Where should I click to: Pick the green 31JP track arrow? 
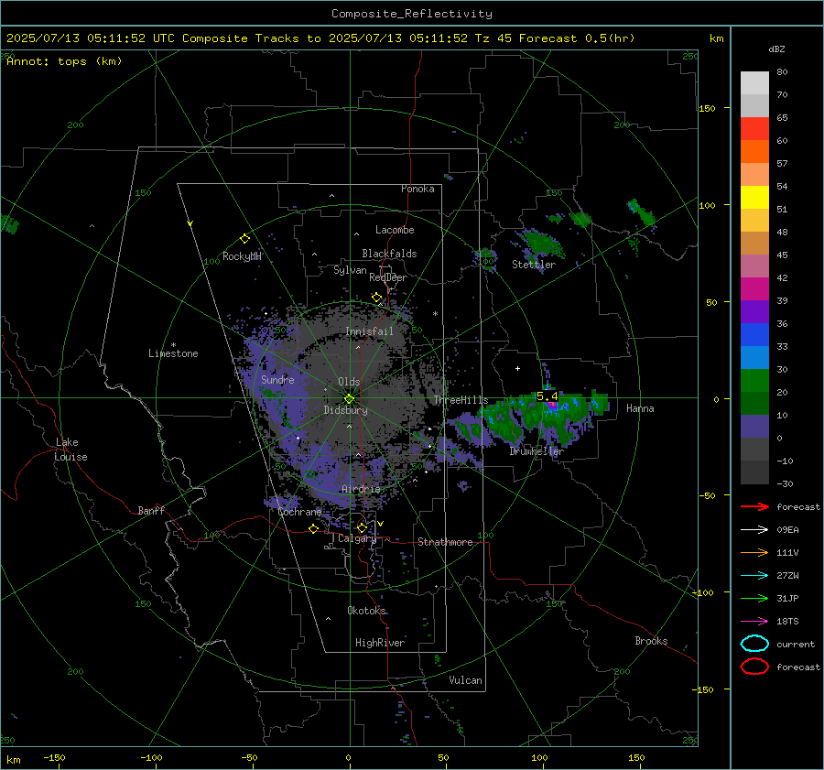(754, 598)
